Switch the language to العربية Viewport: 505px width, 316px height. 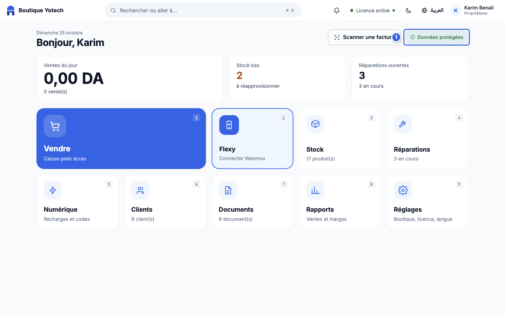click(437, 11)
